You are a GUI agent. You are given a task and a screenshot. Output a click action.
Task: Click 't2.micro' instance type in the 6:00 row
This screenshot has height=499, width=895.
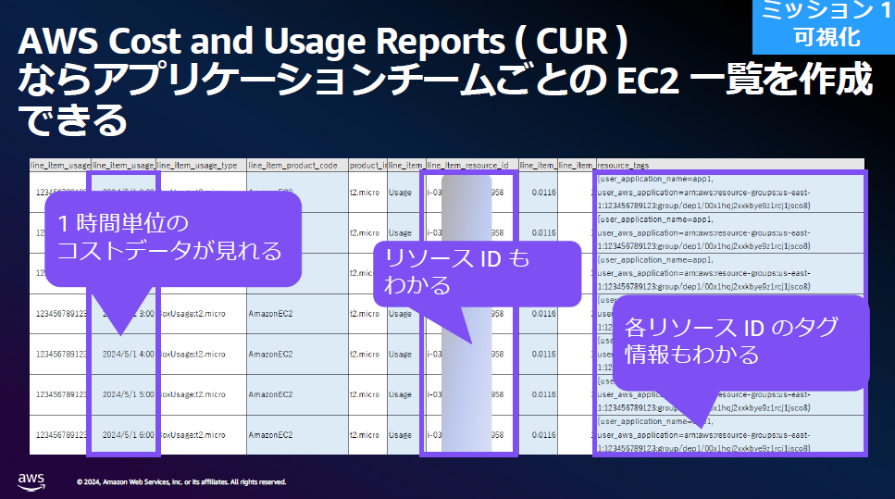[x=365, y=435]
